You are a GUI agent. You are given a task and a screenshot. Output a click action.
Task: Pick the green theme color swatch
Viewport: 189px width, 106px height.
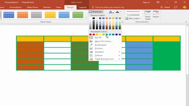point(120,18)
